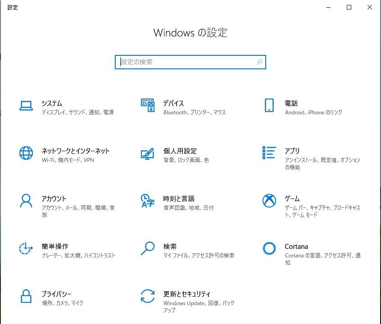Click the text Bluetooth、プリンター、マウス
The width and height of the screenshot is (381, 324).
(195, 112)
